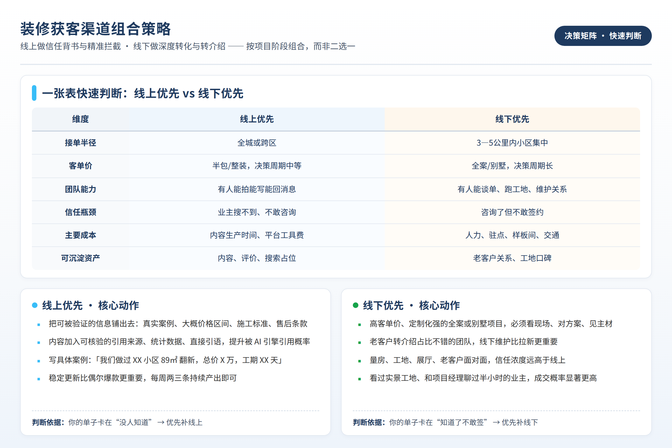Select the bullet starting 量房、工地、展厅
Viewport: 672px width, 448px height.
coord(467,360)
